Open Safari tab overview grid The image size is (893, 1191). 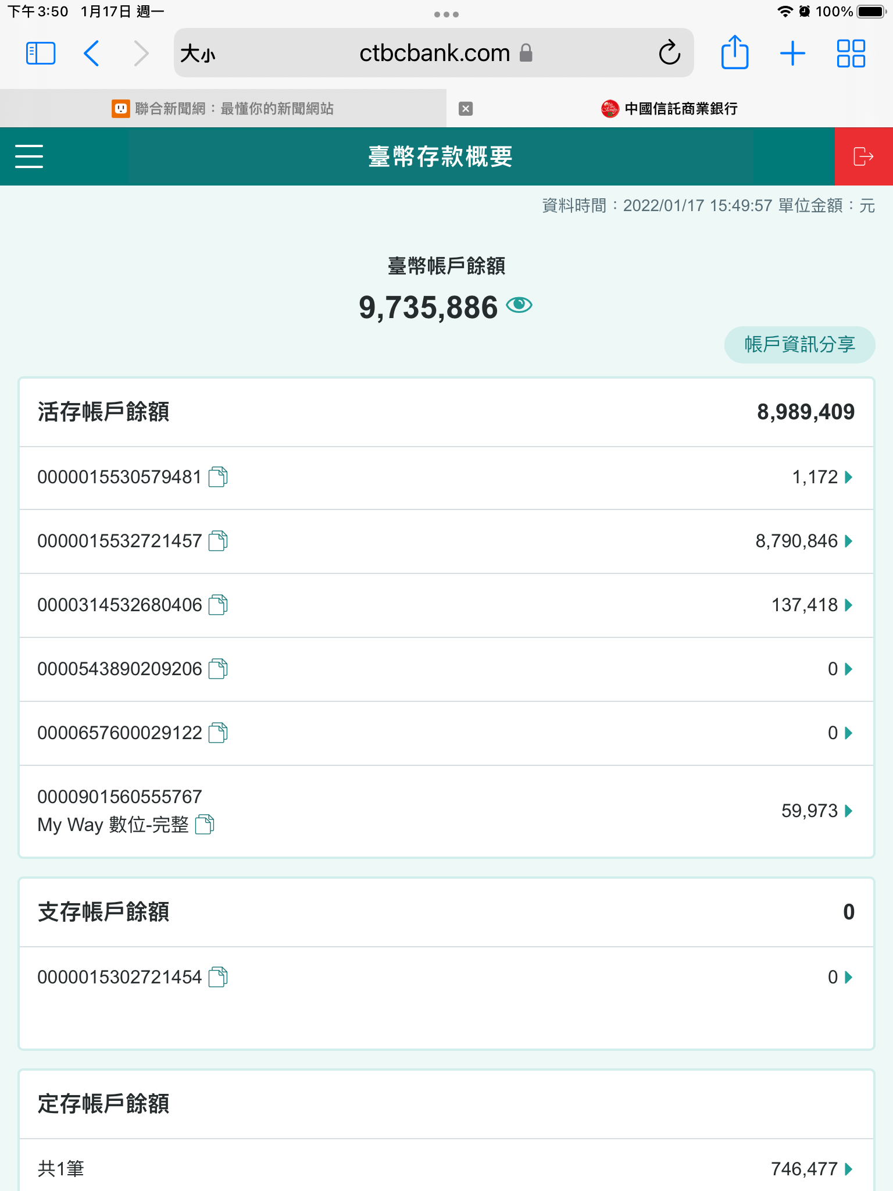coord(851,53)
